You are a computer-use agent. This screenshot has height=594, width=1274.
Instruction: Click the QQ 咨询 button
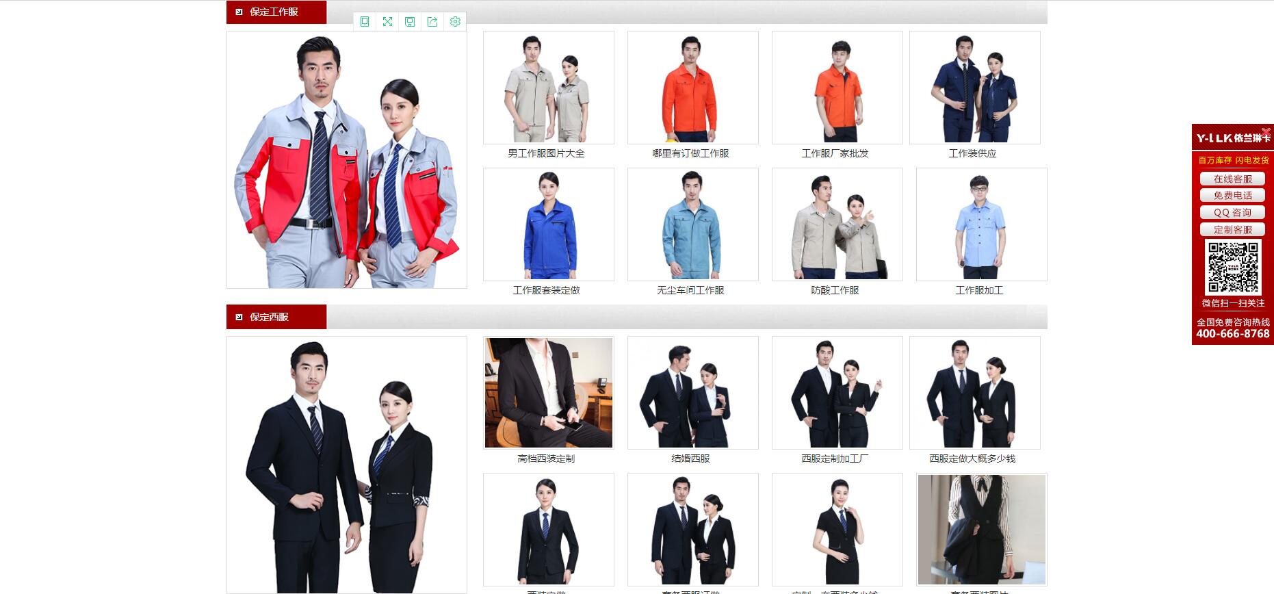click(x=1232, y=213)
